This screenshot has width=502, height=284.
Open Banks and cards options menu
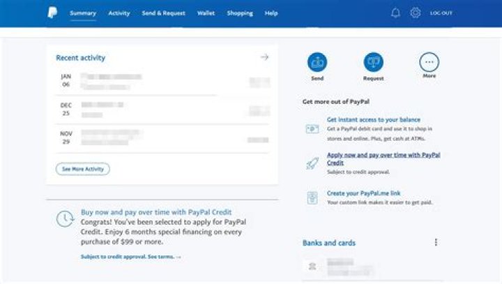pos(436,242)
